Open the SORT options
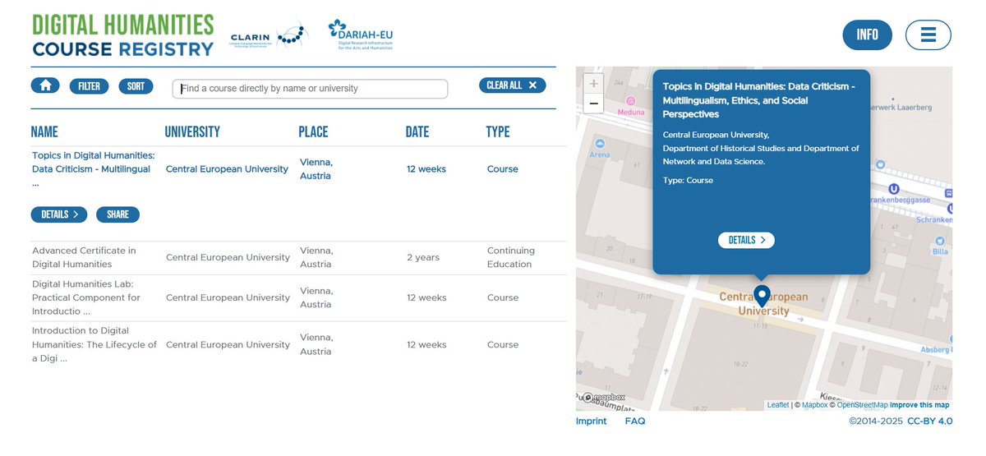 (136, 86)
